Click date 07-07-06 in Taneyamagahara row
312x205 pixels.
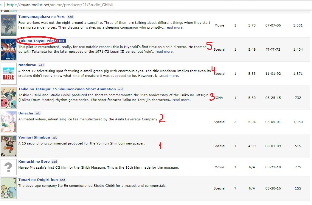coord(273,25)
